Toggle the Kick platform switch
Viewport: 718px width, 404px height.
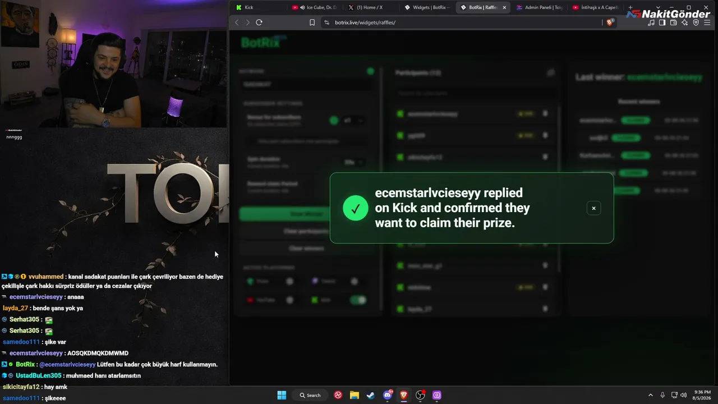click(x=357, y=300)
